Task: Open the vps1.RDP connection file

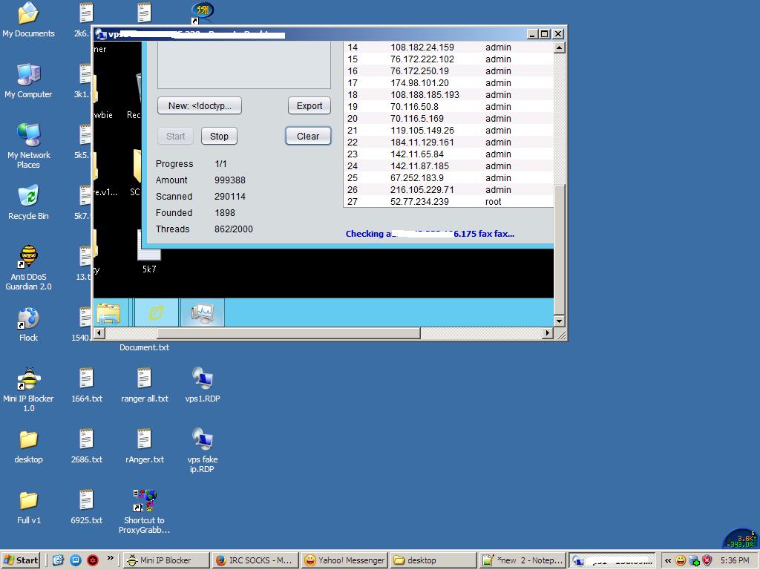Action: 202,379
